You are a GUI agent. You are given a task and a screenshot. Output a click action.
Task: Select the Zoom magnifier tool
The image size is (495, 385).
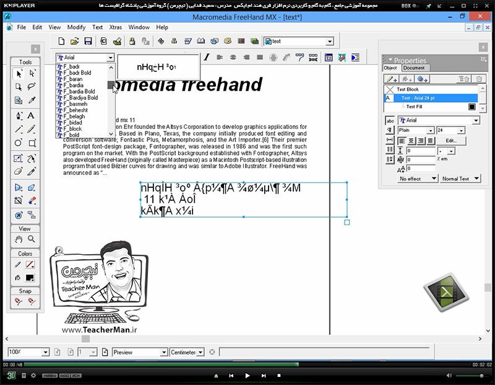(32, 239)
